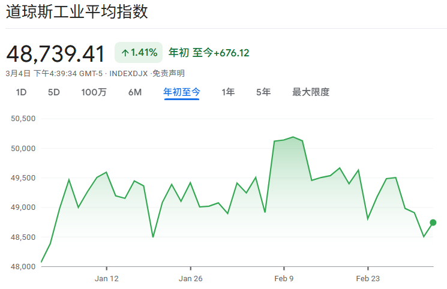This screenshot has height=289, width=447.
Task: Select the 最大限度 range tab
Action: [x=311, y=92]
